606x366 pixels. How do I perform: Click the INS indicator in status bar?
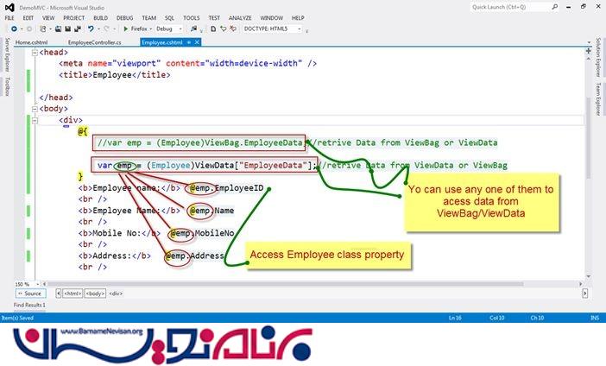coord(595,318)
